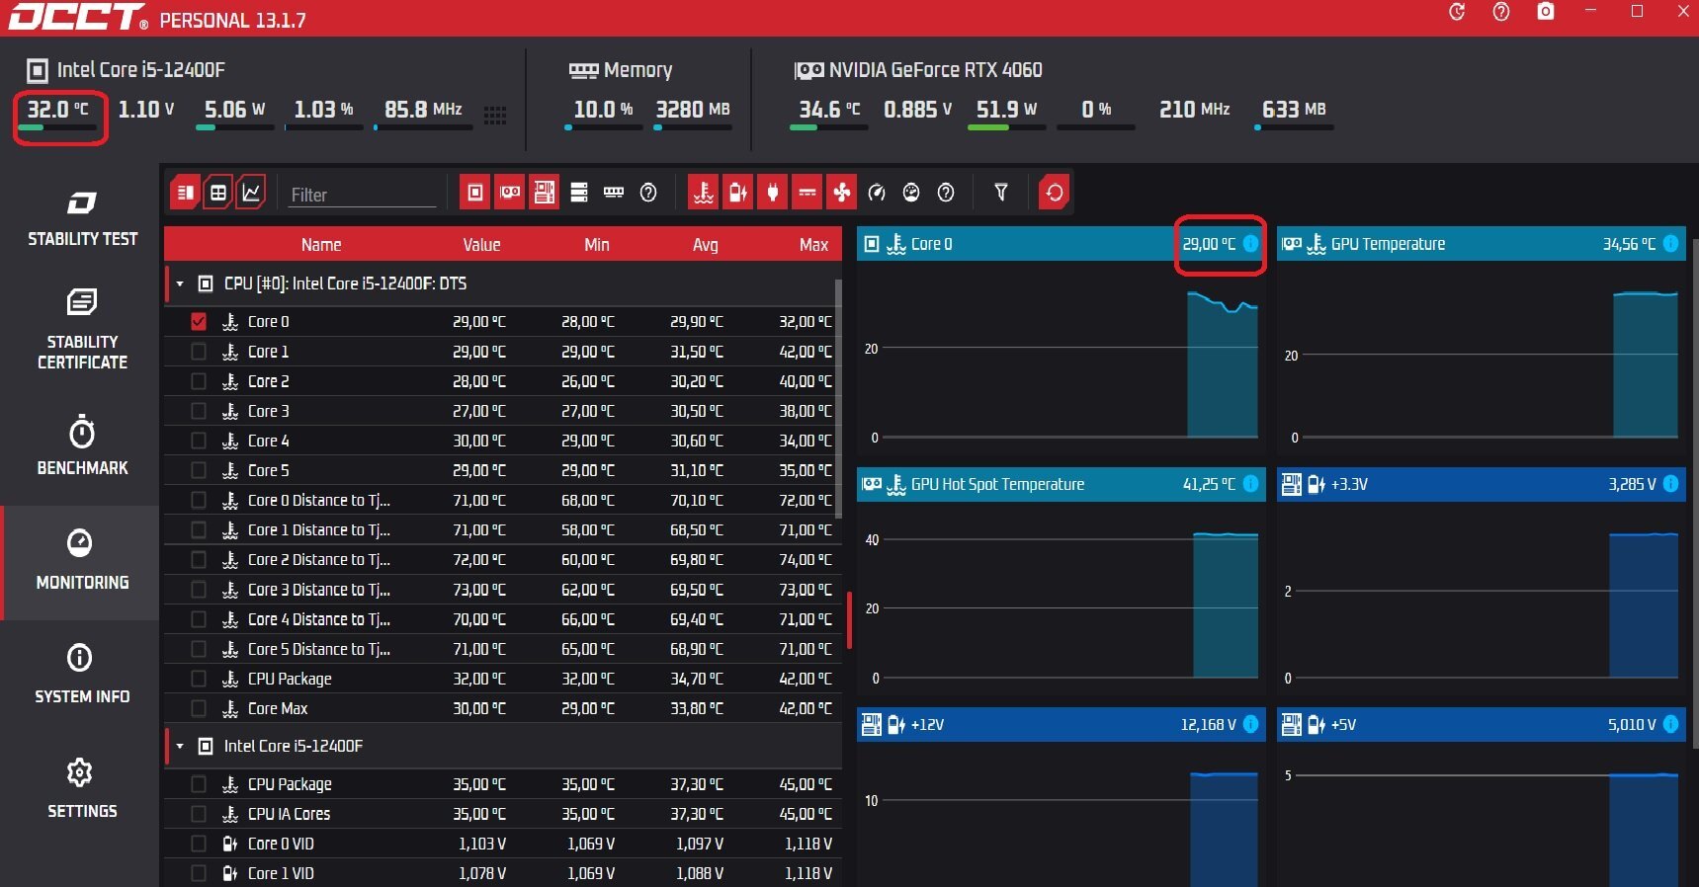
Task: Open help icon in title bar
Action: pos(1501,12)
